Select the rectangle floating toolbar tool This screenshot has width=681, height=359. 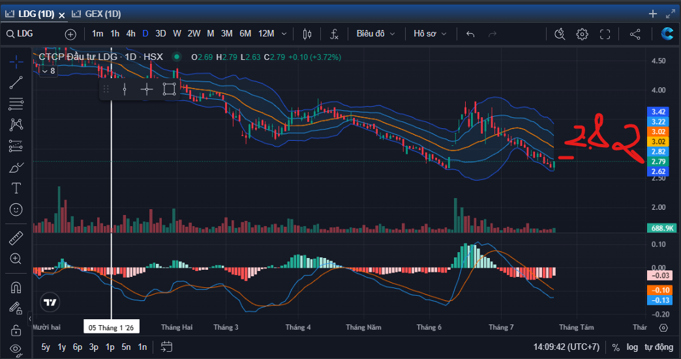coord(170,89)
